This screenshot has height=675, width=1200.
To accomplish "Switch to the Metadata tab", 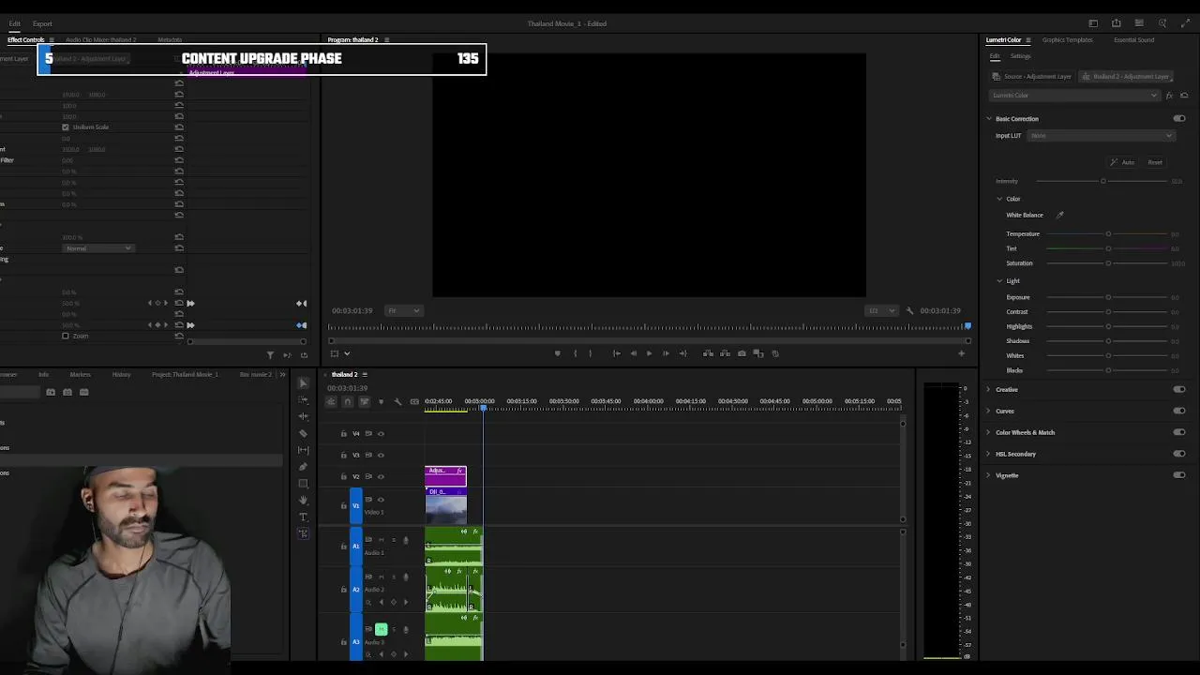I will [170, 40].
